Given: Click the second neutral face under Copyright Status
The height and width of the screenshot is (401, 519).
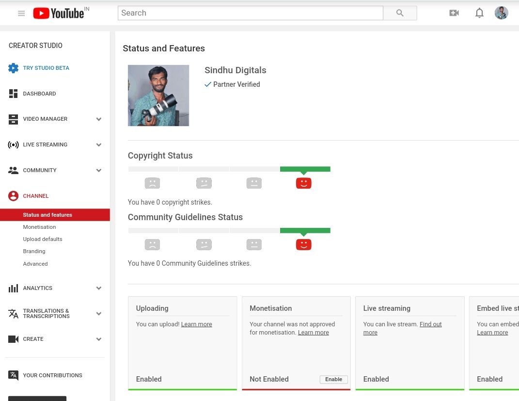Looking at the screenshot, I should pyautogui.click(x=204, y=183).
